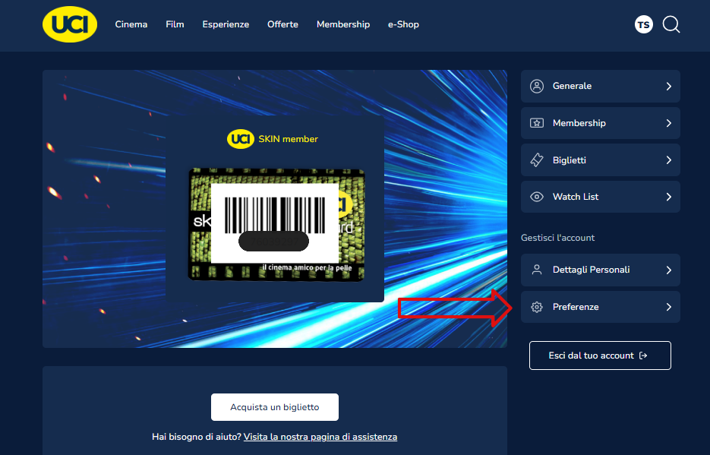The width and height of the screenshot is (710, 455).
Task: Click the Membership star card icon
Action: (x=537, y=123)
